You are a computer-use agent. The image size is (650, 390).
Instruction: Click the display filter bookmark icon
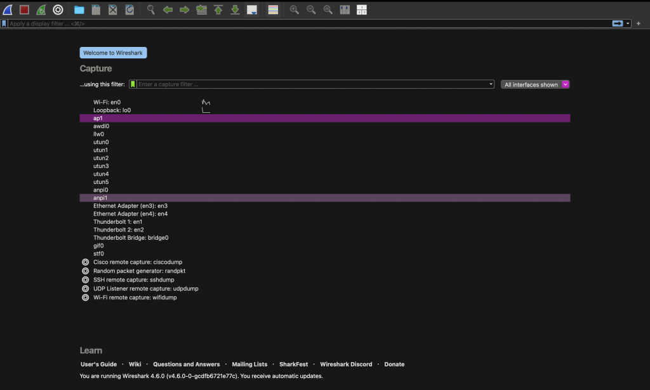point(4,23)
